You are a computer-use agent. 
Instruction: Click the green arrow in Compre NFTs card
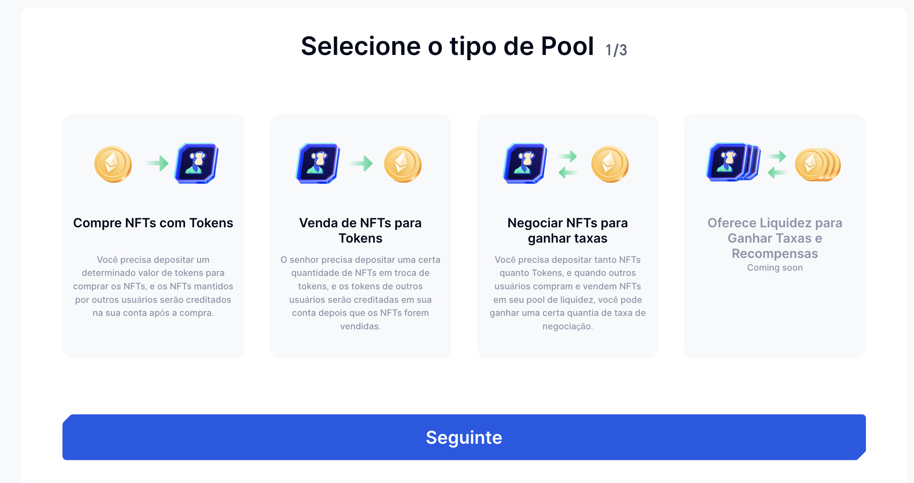coord(157,163)
